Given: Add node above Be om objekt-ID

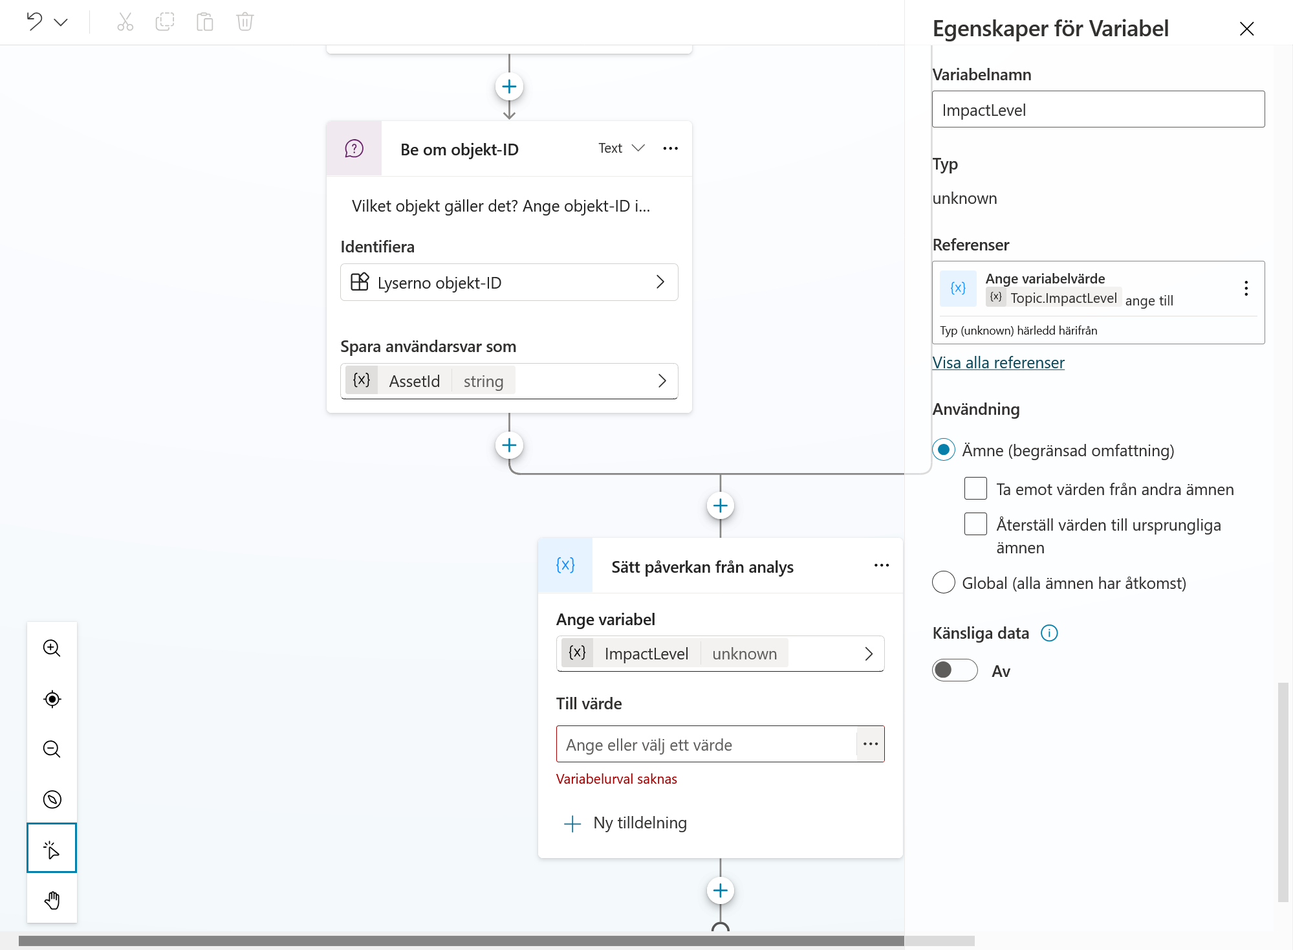Looking at the screenshot, I should [509, 87].
